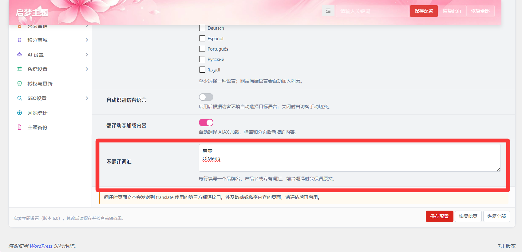The image size is (522, 252).
Task: Check the Español language checkbox
Action: (x=202, y=38)
